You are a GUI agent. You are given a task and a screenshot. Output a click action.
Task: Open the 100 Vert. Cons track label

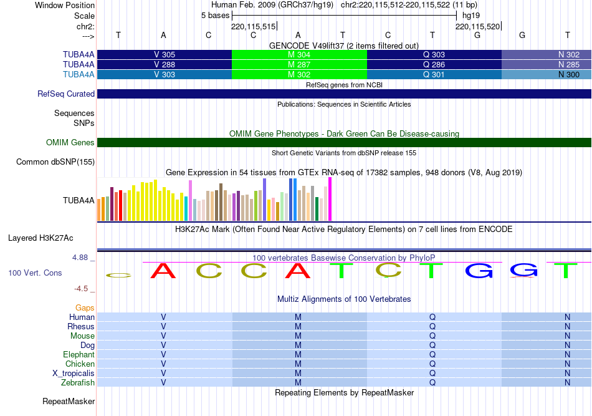(35, 273)
